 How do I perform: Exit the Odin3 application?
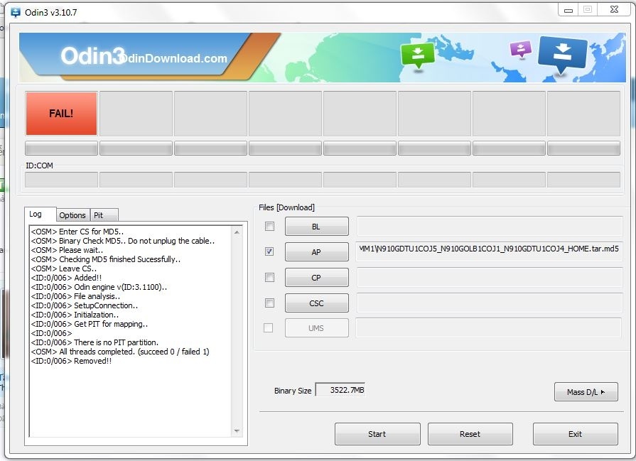[x=576, y=434]
